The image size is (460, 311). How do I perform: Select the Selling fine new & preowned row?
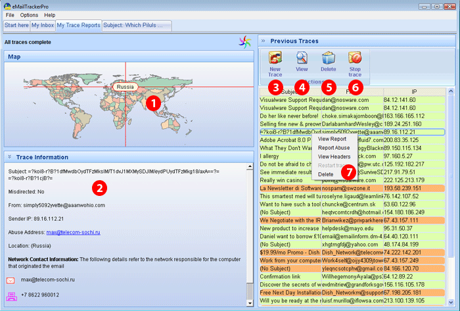coord(352,124)
